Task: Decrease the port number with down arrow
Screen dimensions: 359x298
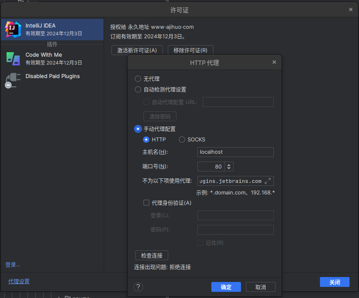Action: pyautogui.click(x=229, y=169)
